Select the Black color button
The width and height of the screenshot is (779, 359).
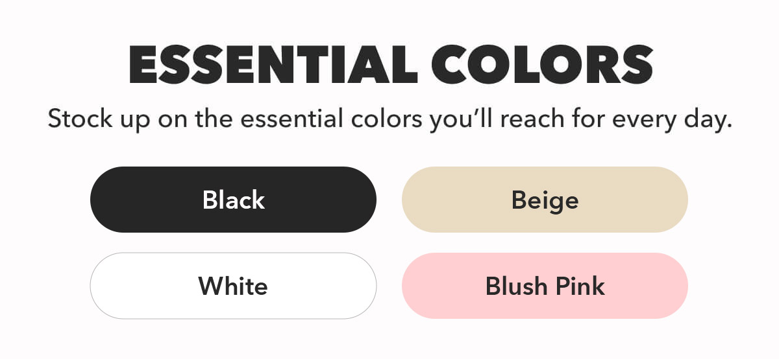(233, 200)
